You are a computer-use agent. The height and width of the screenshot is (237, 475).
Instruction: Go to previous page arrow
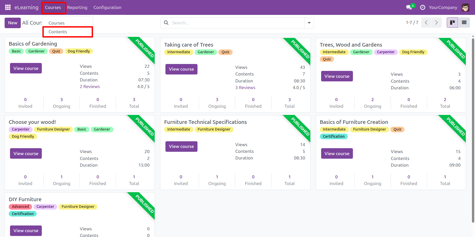coord(426,23)
